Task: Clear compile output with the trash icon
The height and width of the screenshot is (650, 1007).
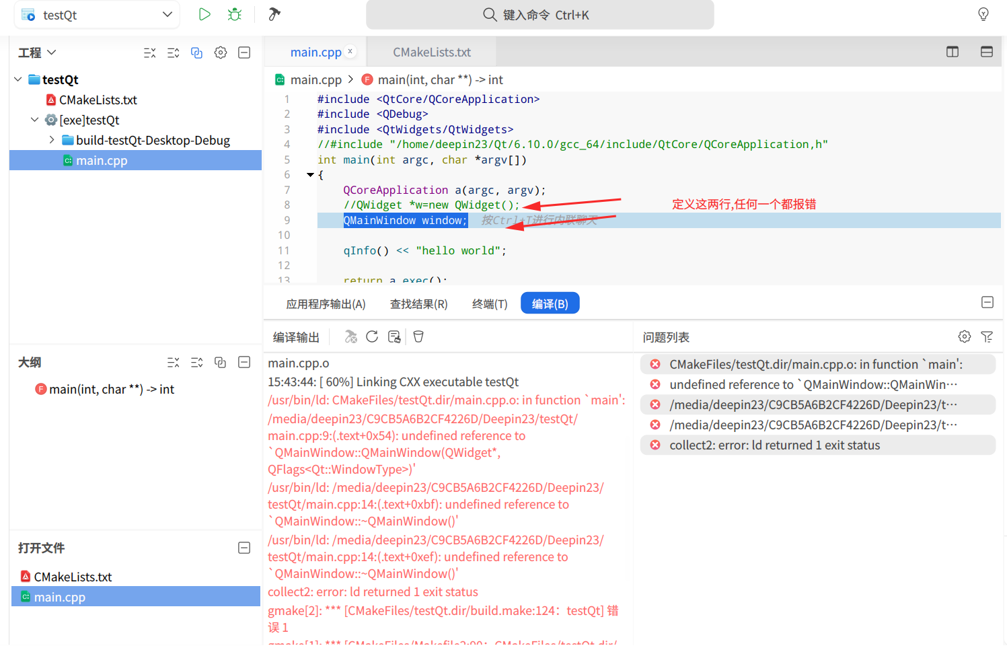Action: [x=418, y=336]
